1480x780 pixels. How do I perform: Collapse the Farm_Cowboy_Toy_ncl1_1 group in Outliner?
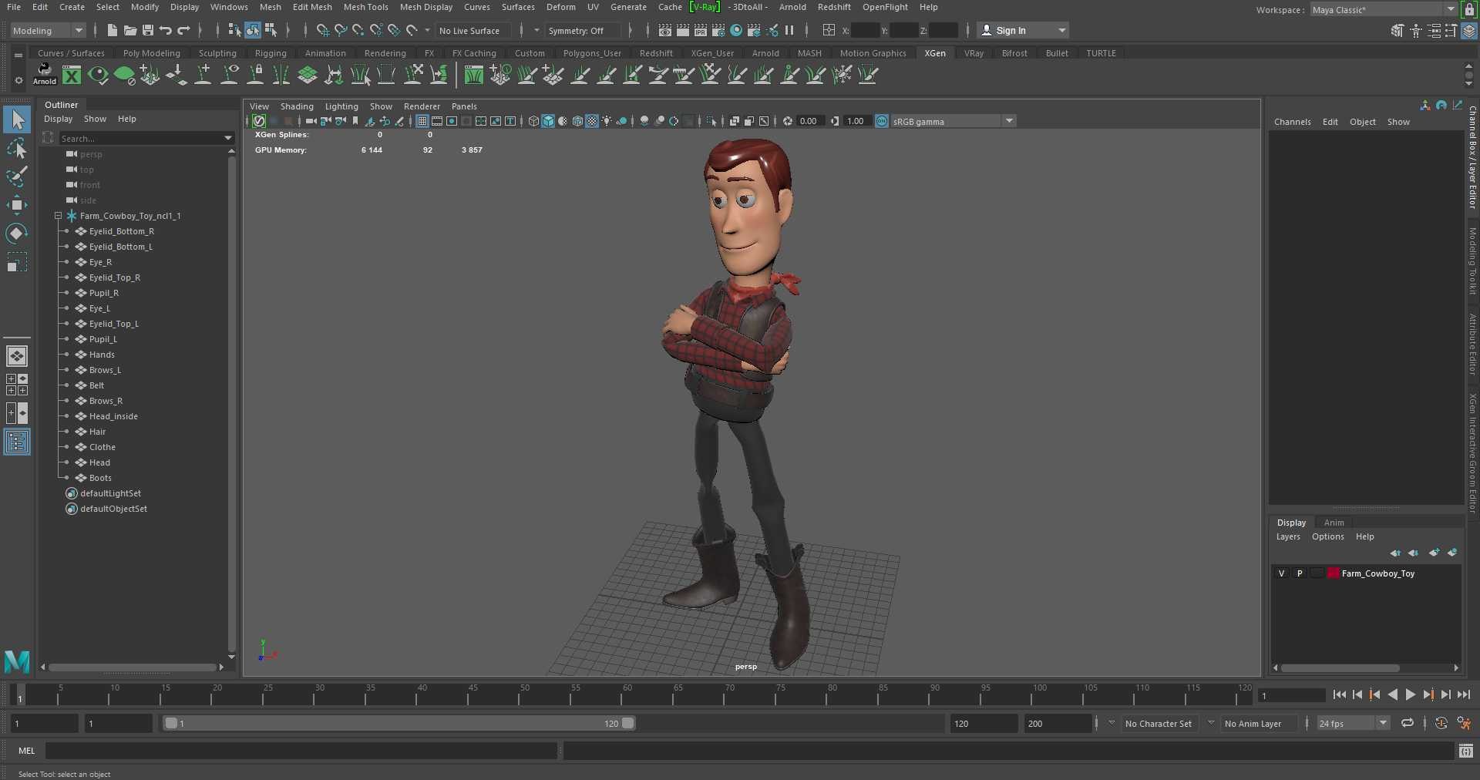point(58,216)
